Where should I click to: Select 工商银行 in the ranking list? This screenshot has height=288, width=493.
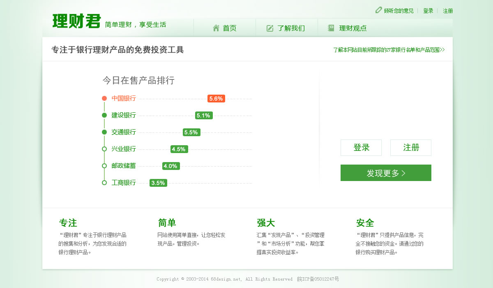124,183
